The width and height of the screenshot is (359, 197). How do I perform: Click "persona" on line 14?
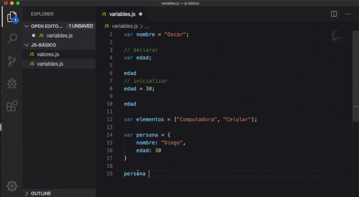(x=147, y=135)
